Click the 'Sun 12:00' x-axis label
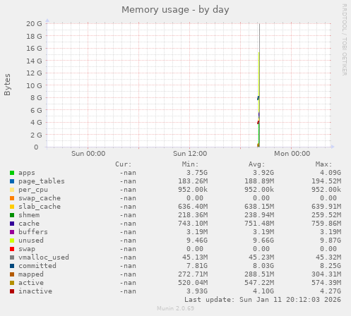351x316 pixels. pyautogui.click(x=190, y=154)
